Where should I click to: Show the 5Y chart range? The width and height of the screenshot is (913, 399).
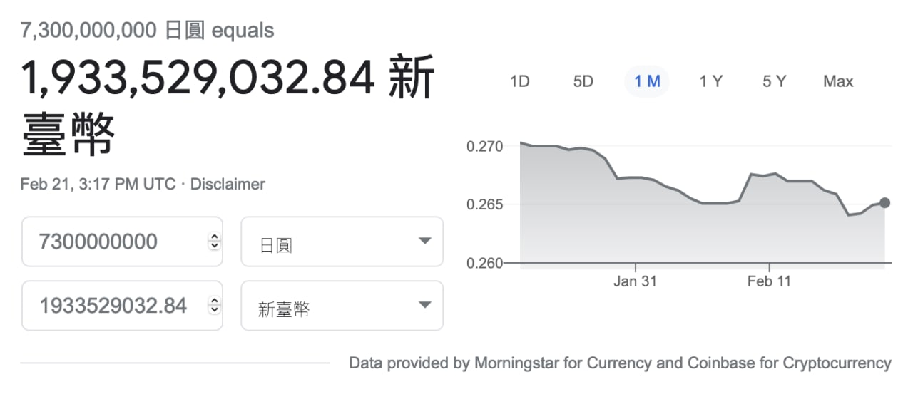(x=774, y=81)
